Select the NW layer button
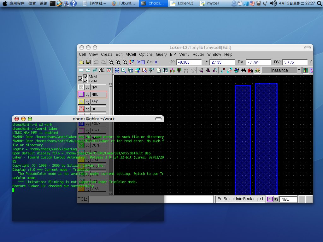Viewport: 323px width, 242px height. (99, 87)
